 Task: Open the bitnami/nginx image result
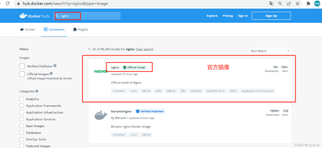point(121,111)
